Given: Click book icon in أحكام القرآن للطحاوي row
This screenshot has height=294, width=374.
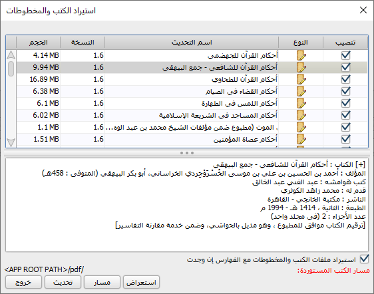Looking at the screenshot, I should click(x=301, y=79).
